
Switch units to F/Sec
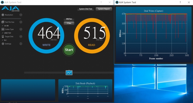69,23
